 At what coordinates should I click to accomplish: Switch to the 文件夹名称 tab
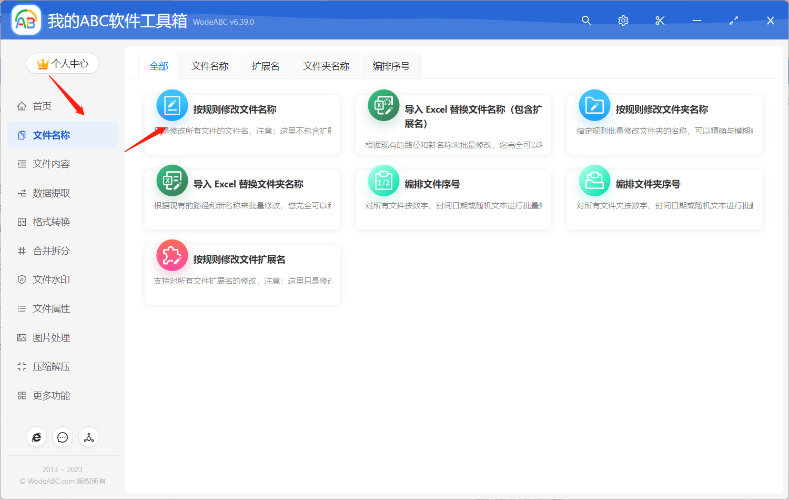coord(326,65)
